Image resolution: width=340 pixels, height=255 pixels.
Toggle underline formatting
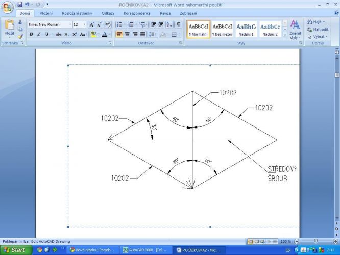coord(46,34)
